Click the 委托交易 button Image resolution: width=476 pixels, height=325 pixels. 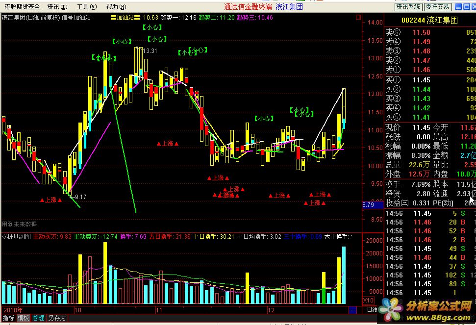[437, 7]
